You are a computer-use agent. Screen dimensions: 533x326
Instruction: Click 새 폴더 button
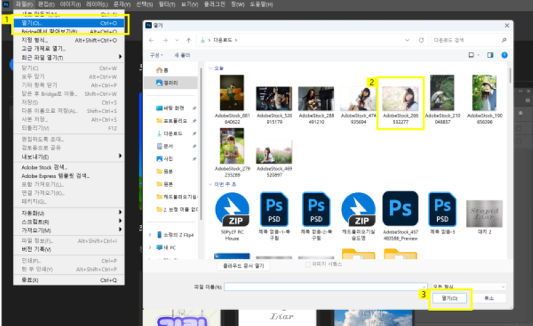[182, 55]
